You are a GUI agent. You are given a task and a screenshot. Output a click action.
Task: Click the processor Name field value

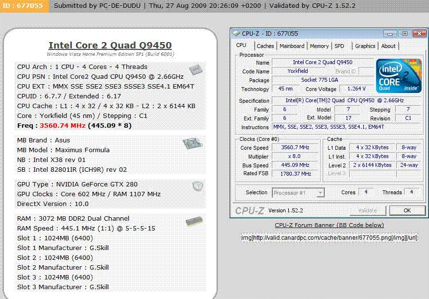tap(323, 62)
